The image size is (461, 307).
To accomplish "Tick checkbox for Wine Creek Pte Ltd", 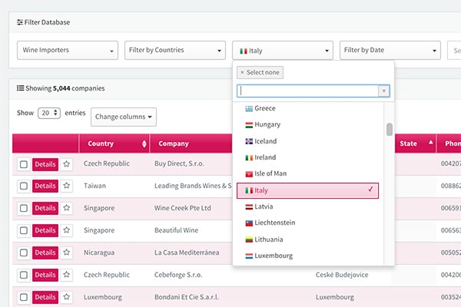I will click(x=24, y=209).
